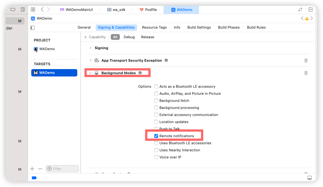
Task: Expand App Transport Security Exception section
Action: click(x=90, y=60)
